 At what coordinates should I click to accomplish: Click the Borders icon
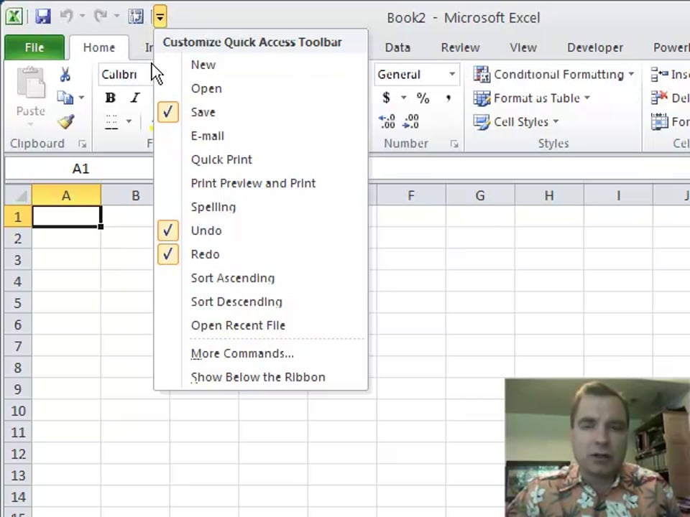point(111,121)
